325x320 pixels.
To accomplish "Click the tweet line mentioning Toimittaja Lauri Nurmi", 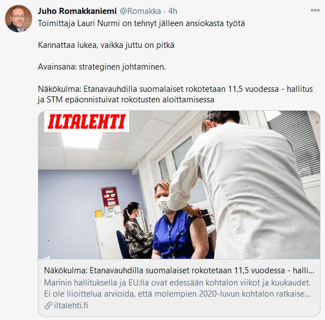I will pyautogui.click(x=141, y=23).
